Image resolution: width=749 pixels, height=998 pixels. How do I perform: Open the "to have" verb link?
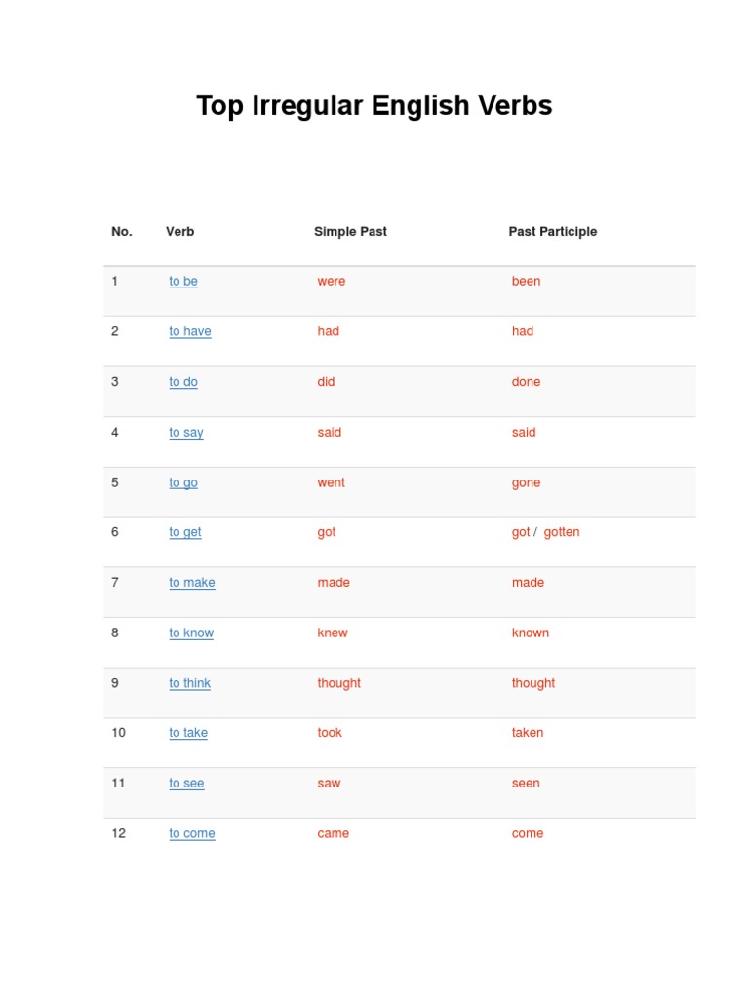[190, 331]
